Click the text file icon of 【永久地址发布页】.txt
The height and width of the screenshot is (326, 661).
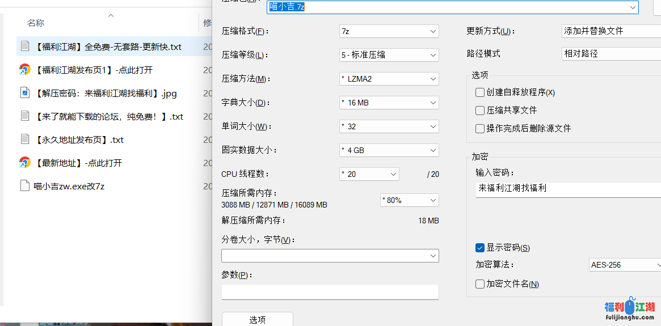(x=24, y=139)
